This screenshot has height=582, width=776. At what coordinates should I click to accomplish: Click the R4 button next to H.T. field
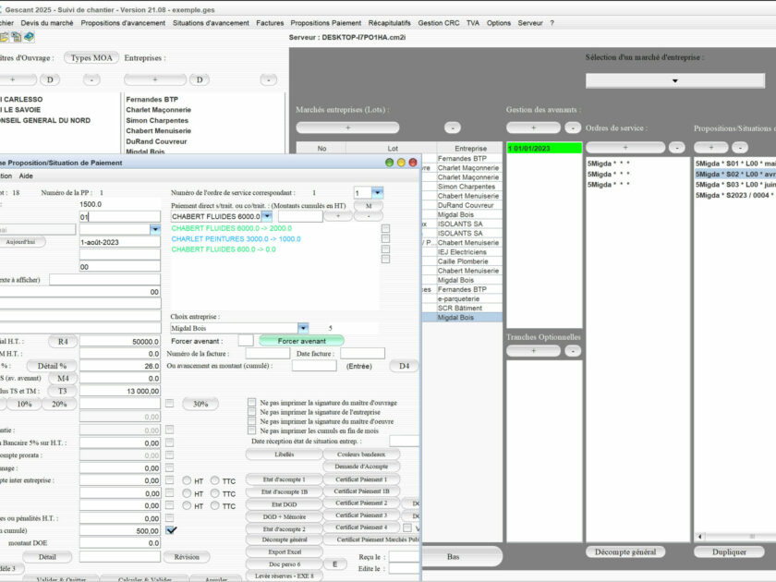(x=63, y=342)
